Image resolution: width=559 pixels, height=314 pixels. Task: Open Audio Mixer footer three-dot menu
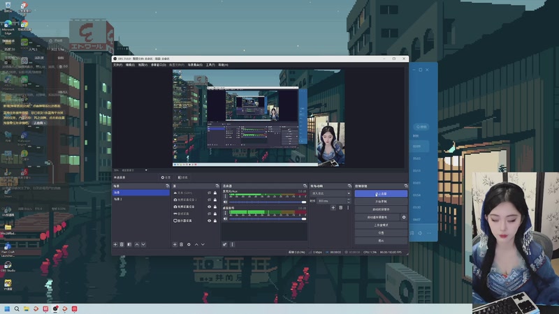coord(232,245)
